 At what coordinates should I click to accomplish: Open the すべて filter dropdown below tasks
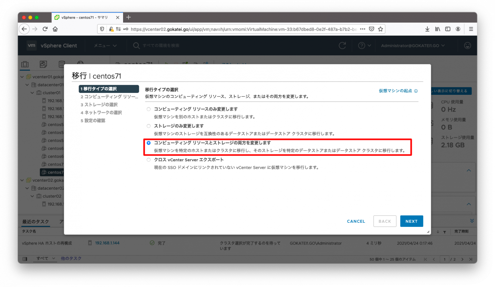[45, 258]
